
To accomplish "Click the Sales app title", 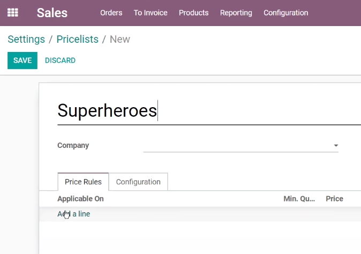I will tap(52, 13).
